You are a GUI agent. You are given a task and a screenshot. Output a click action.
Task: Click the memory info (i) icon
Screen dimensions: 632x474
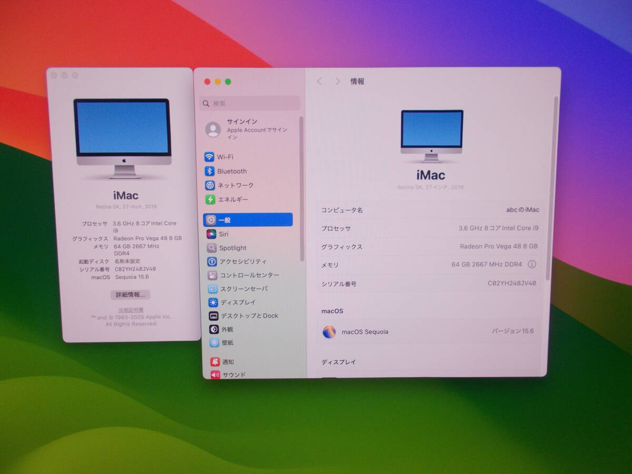click(x=532, y=264)
